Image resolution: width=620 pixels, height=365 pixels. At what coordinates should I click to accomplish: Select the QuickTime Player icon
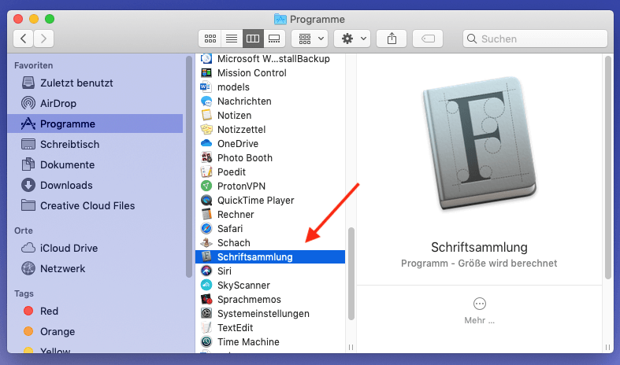click(x=206, y=201)
